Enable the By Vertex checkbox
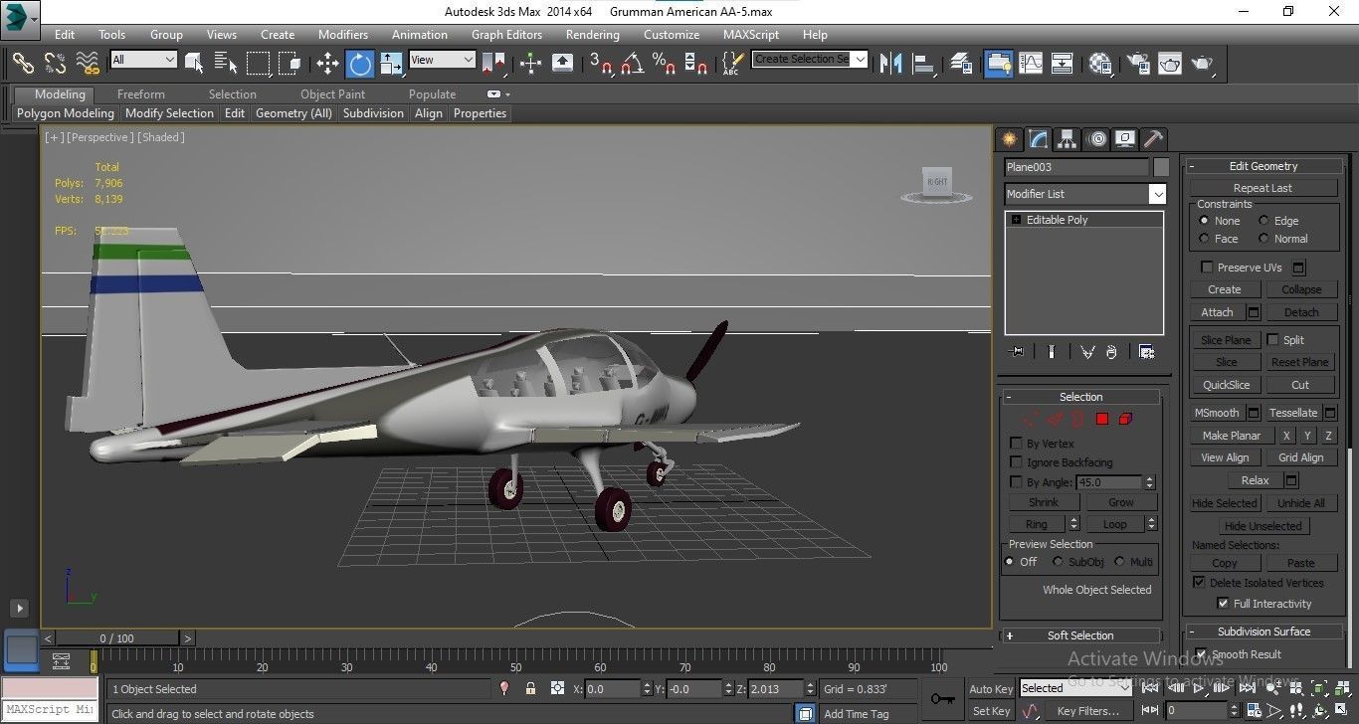Screen dimensions: 1359x724 point(1016,444)
